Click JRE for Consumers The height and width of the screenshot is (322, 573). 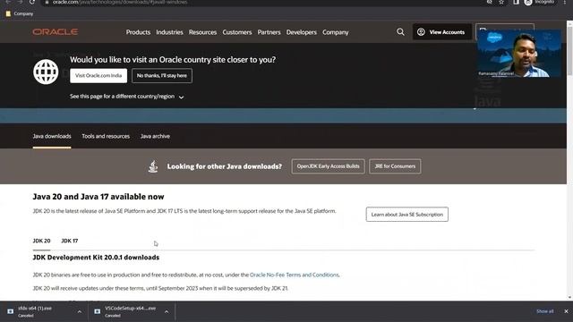click(x=395, y=166)
